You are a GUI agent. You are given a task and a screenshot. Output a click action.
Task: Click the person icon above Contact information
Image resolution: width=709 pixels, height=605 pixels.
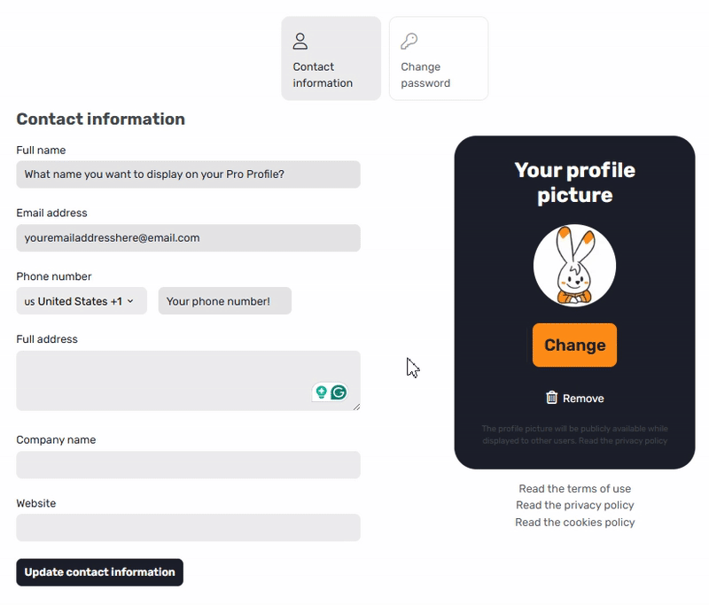click(x=300, y=42)
